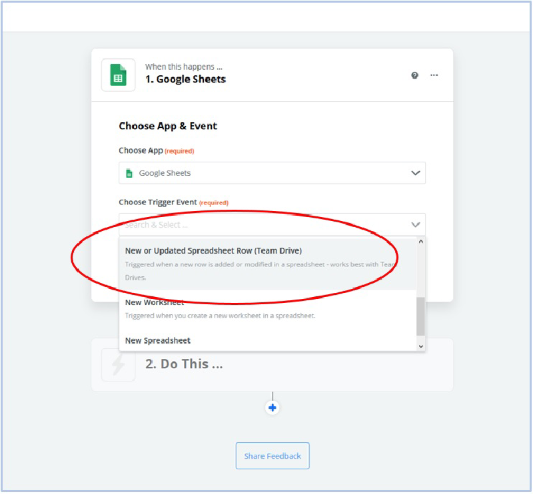Open the Choose App Google Sheets dropdown
Image resolution: width=533 pixels, height=494 pixels.
pos(272,173)
